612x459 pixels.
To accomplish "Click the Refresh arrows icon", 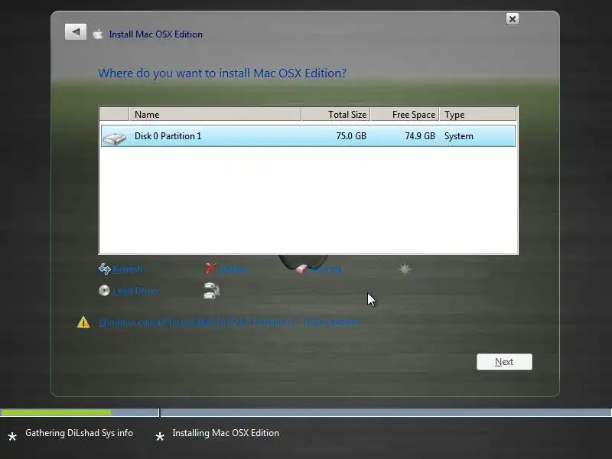I will (x=105, y=269).
